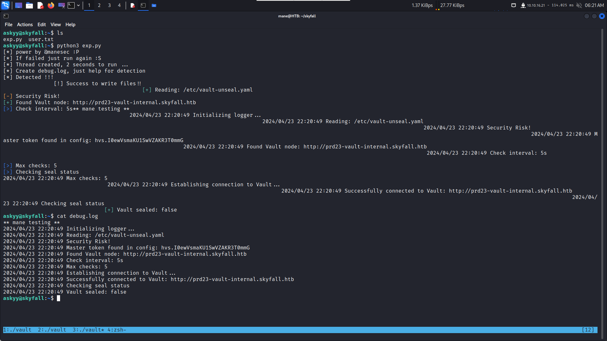Viewport: 607px width, 341px height.
Task: Expand the terminal launcher dropdown arrow
Action: tap(78, 5)
